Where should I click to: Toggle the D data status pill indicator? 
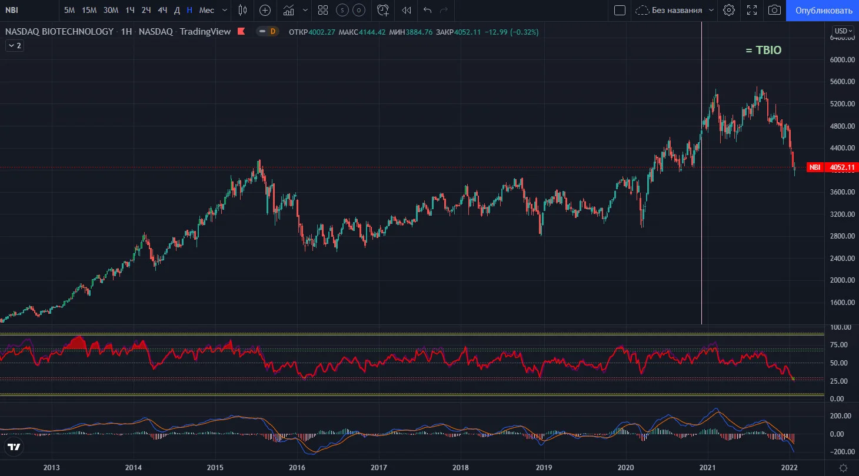267,32
